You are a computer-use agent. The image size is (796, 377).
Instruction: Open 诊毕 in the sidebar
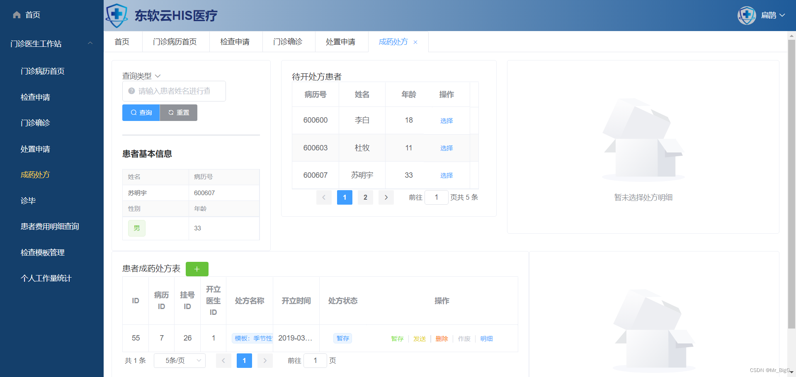coord(28,201)
